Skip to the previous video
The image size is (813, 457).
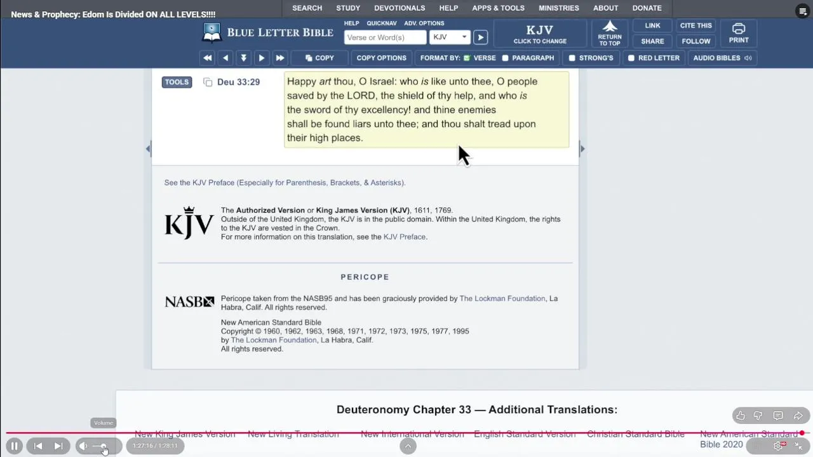coord(37,446)
